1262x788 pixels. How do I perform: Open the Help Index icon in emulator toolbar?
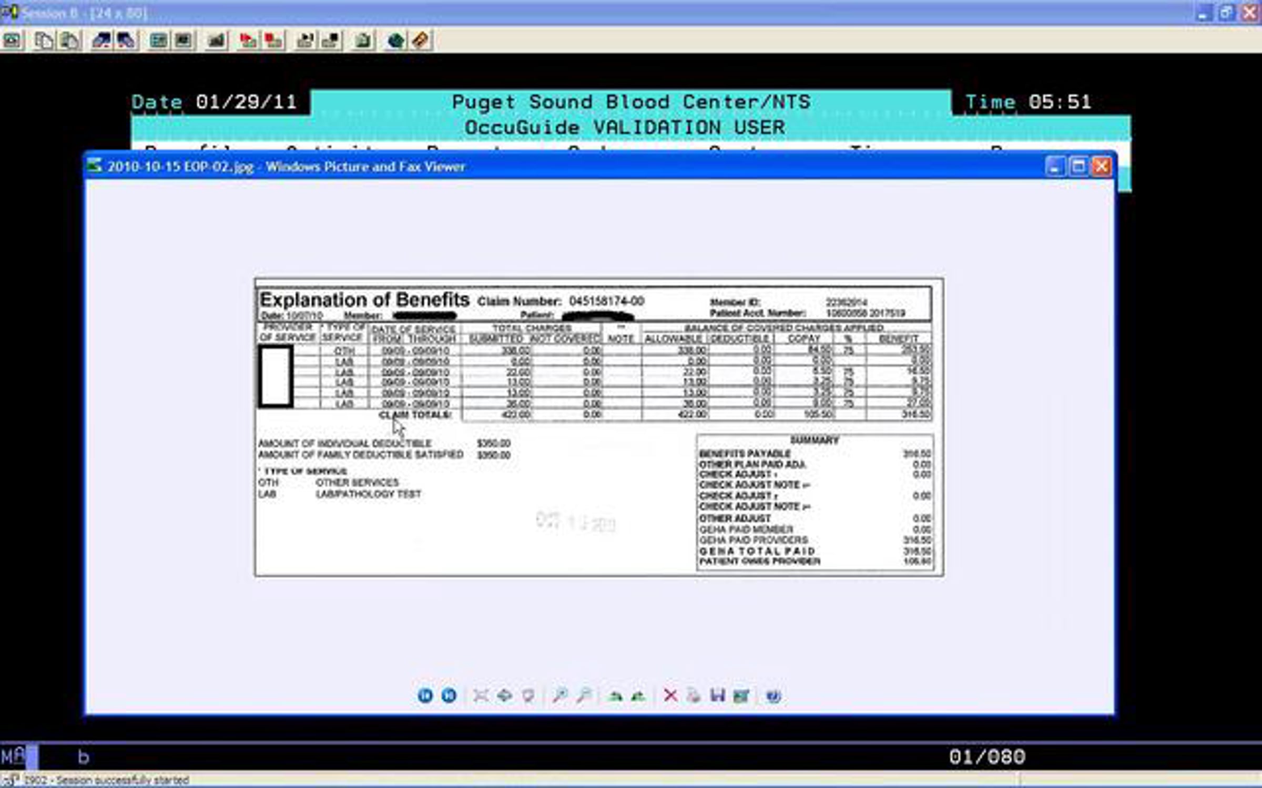click(x=421, y=40)
